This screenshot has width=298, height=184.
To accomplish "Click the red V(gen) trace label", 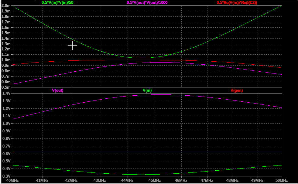I will click(x=237, y=90).
